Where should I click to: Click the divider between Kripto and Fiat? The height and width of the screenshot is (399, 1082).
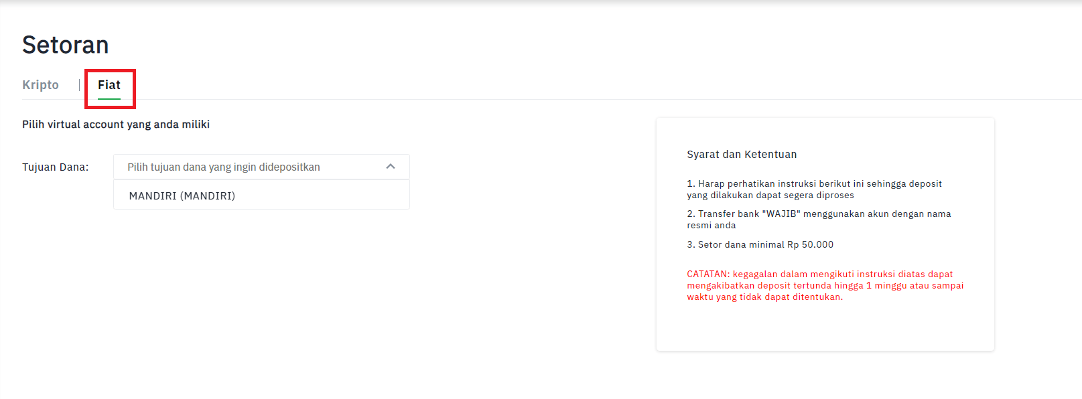[79, 85]
